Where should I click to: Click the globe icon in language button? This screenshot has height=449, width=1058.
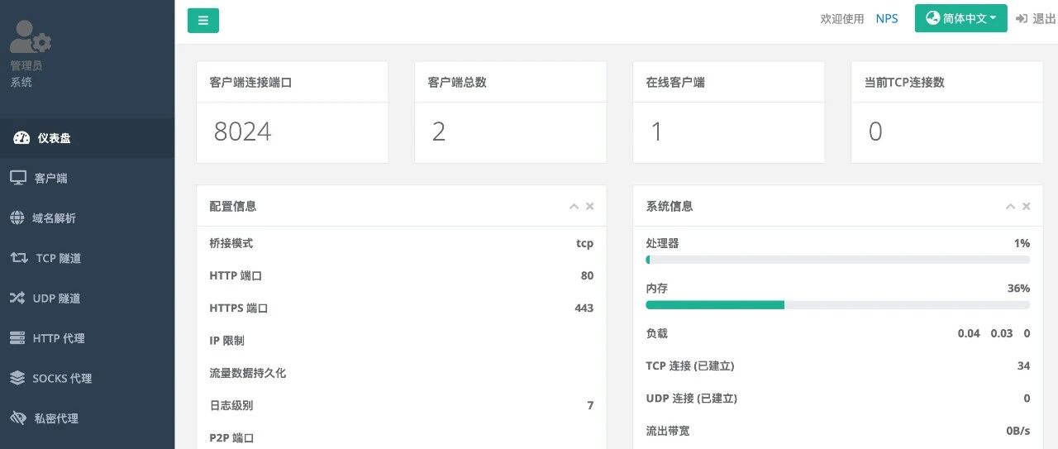[933, 18]
